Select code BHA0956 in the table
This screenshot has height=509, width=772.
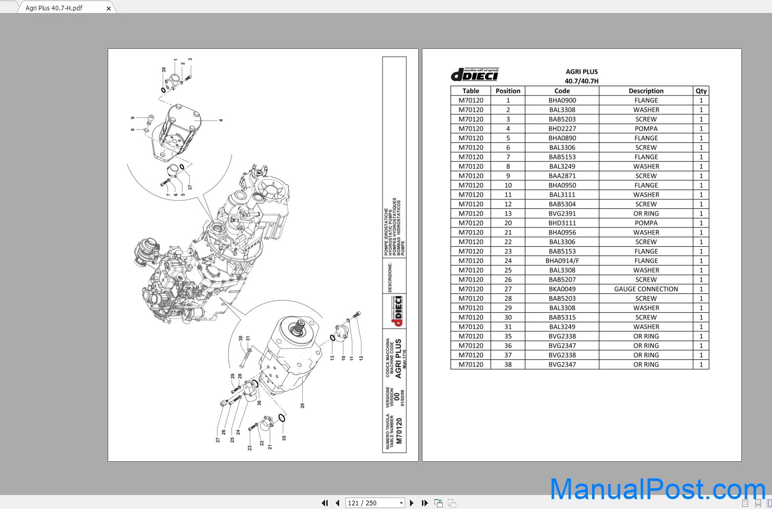click(562, 232)
